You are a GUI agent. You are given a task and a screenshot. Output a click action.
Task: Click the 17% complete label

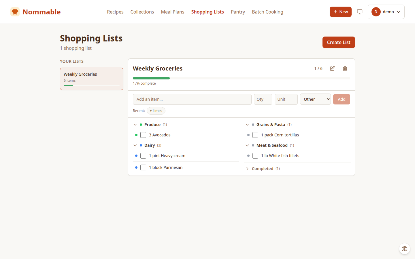(x=144, y=83)
